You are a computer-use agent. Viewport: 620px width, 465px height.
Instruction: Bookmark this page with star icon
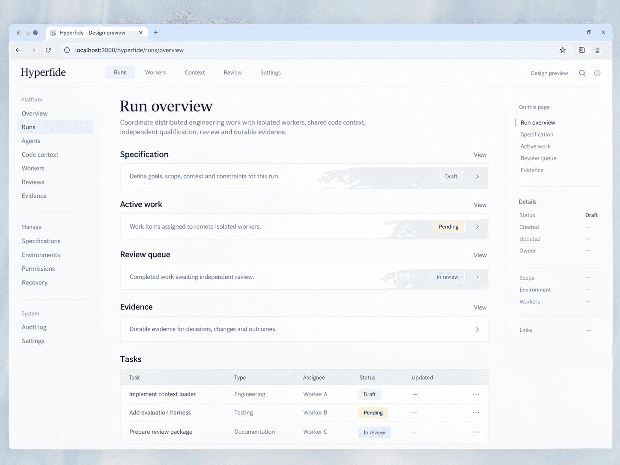click(x=563, y=50)
